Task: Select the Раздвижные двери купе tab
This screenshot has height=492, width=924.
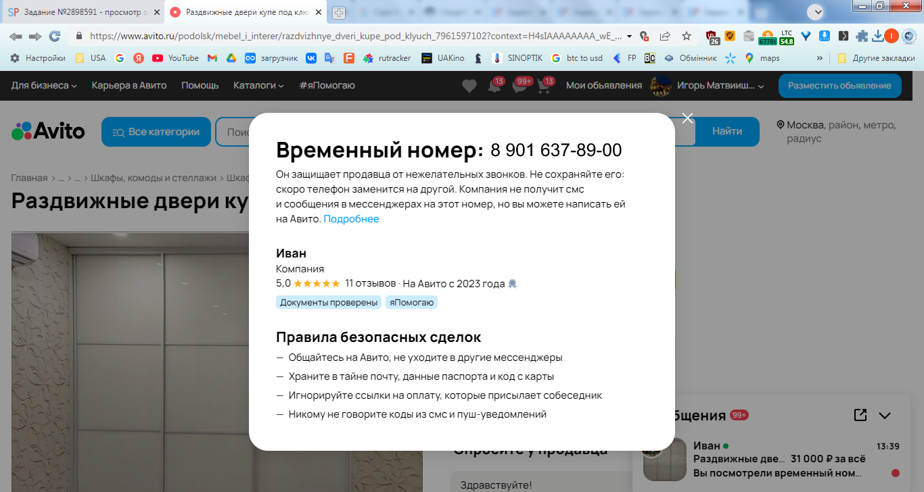Action: [x=246, y=12]
